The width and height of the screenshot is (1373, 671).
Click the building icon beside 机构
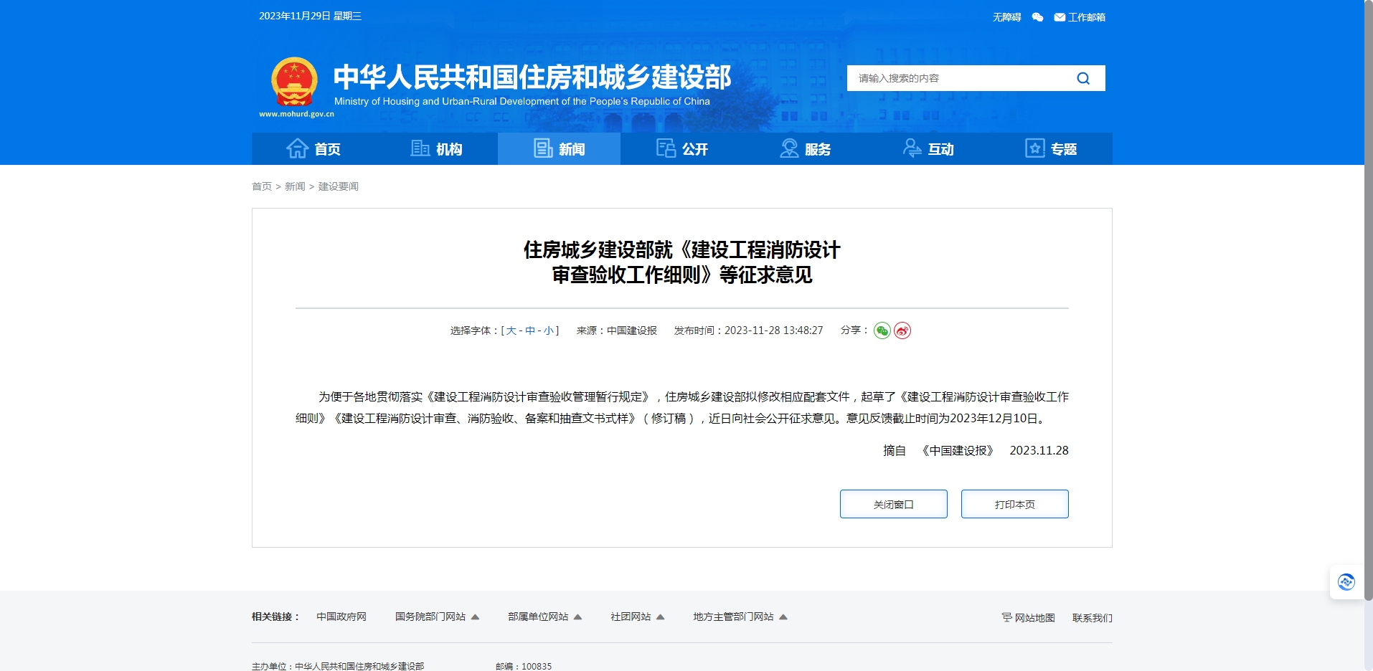pyautogui.click(x=420, y=148)
